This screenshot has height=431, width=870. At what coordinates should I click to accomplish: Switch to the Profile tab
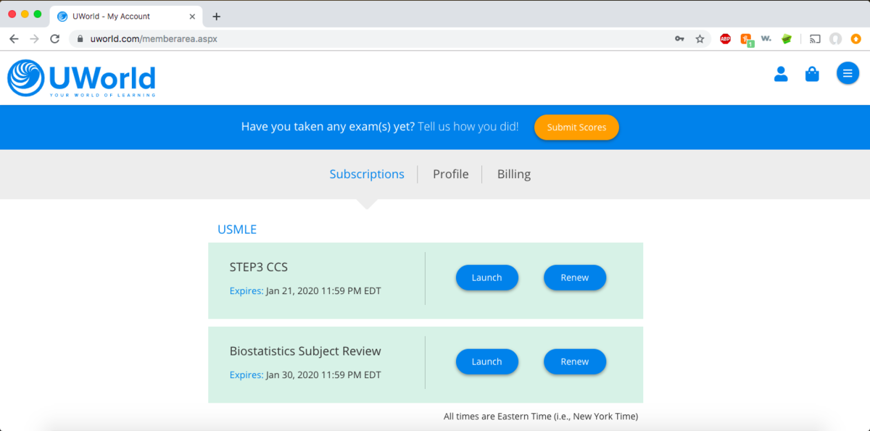coord(450,174)
